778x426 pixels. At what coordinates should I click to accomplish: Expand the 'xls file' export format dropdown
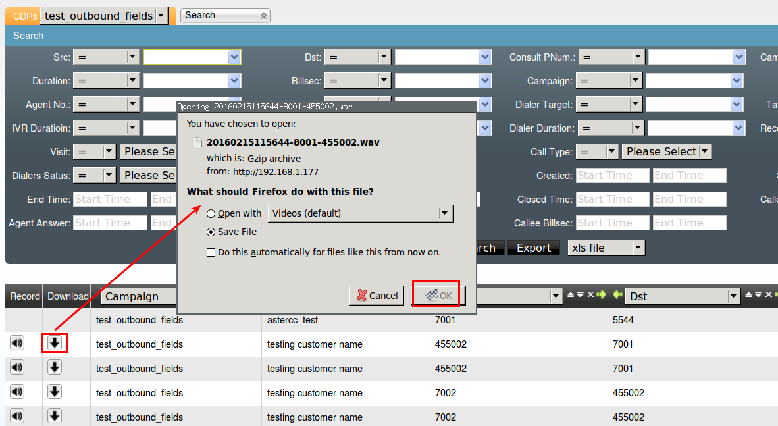(637, 248)
